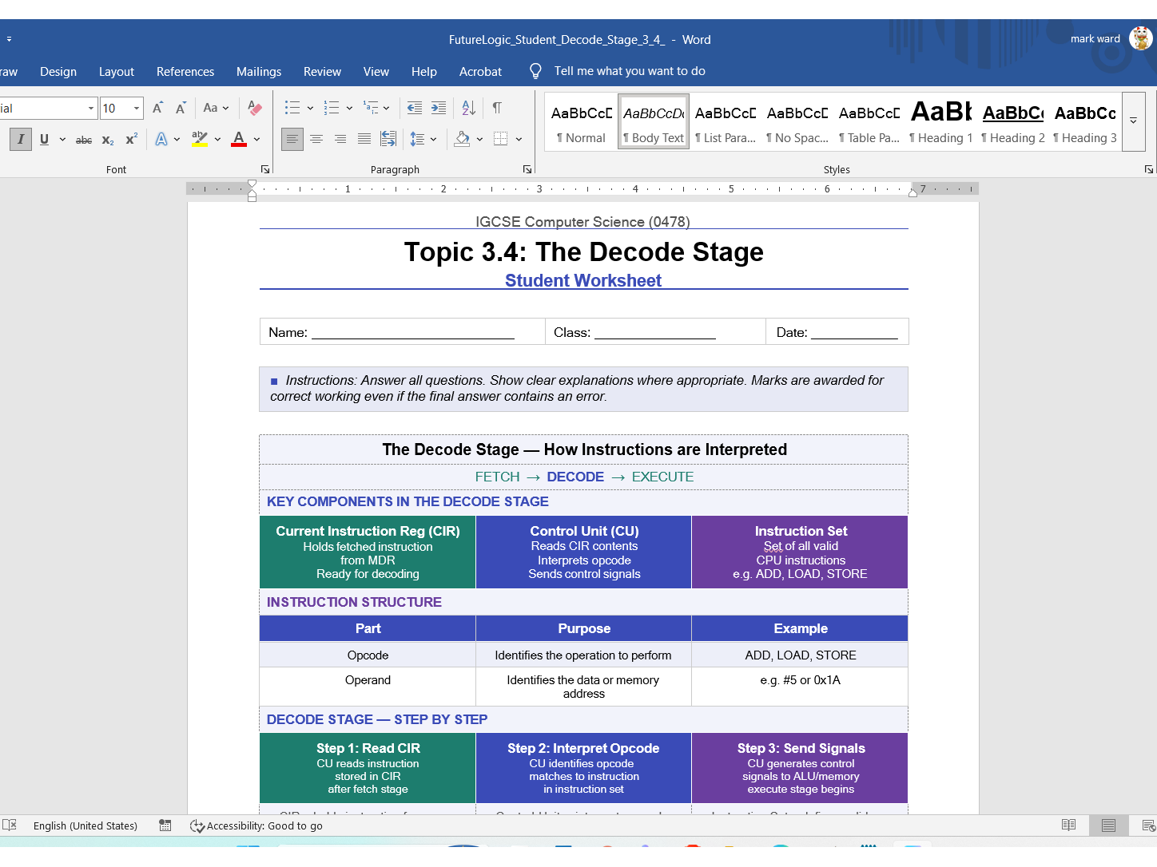Open the Review tab

click(322, 71)
